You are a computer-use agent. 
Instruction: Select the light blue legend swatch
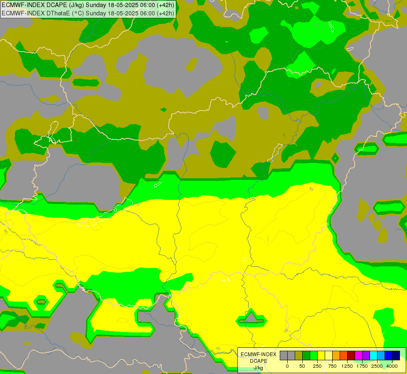(381, 356)
